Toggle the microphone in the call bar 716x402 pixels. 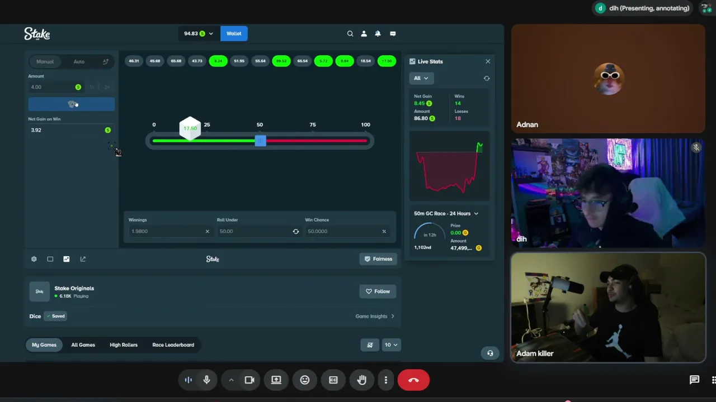(206, 380)
